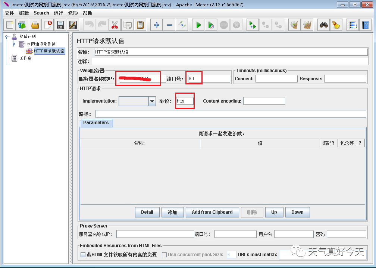Open the Templates icon in toolbar
376x268 pixels.
pos(22,25)
